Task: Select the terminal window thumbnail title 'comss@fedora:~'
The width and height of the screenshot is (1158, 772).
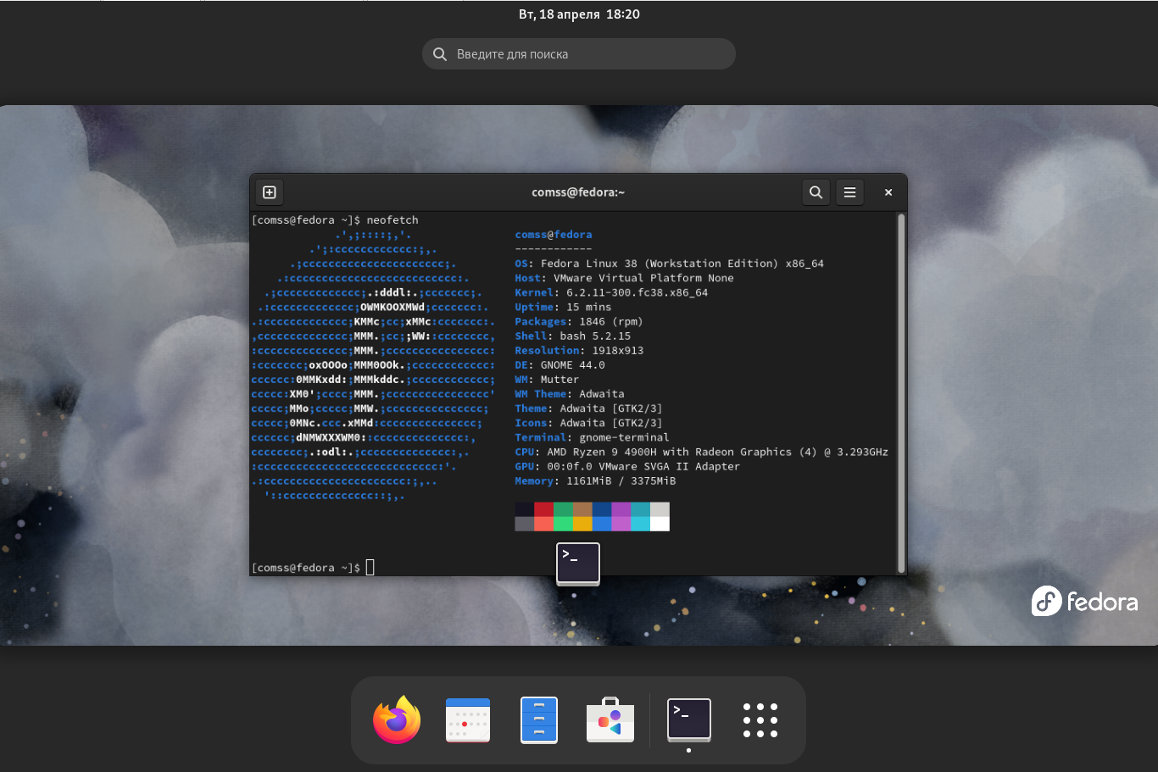Action: pyautogui.click(x=578, y=192)
